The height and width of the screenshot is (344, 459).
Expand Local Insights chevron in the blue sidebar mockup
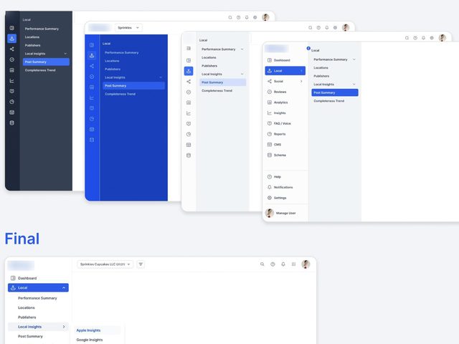click(x=161, y=77)
